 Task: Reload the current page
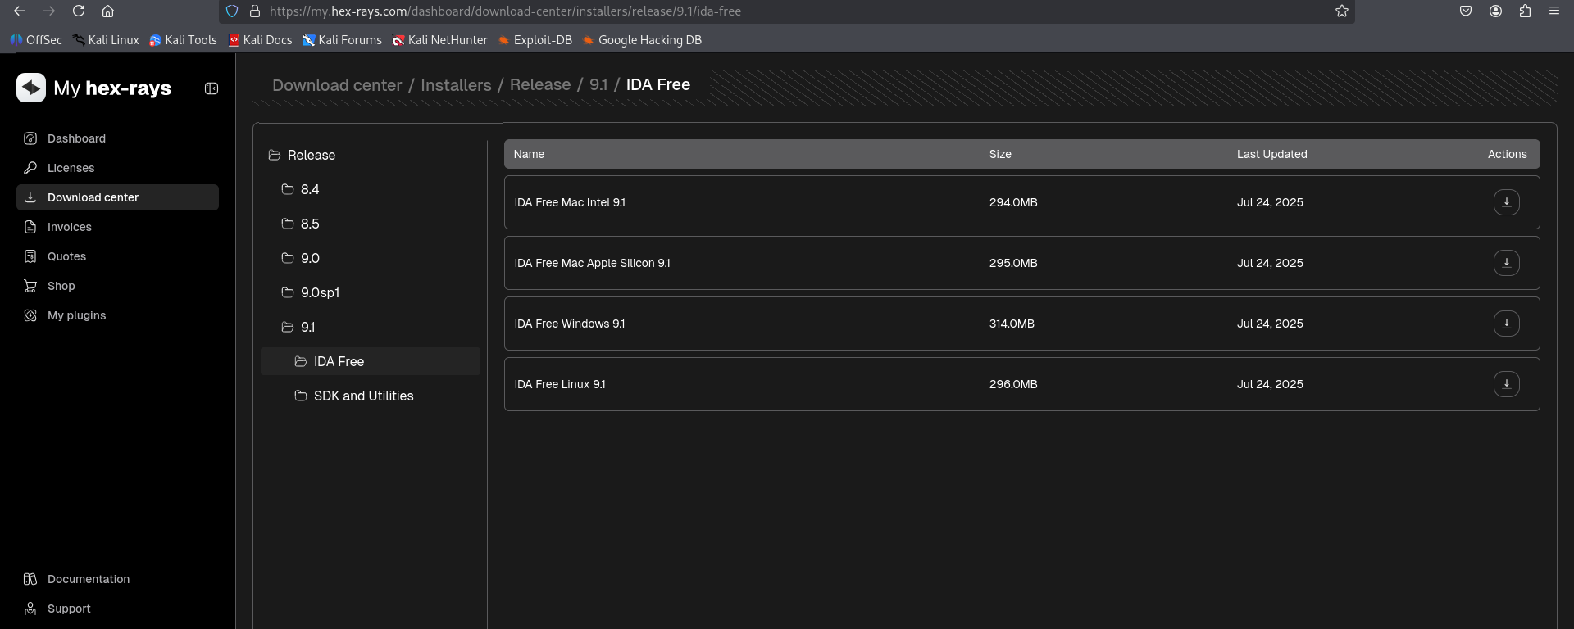pyautogui.click(x=79, y=11)
